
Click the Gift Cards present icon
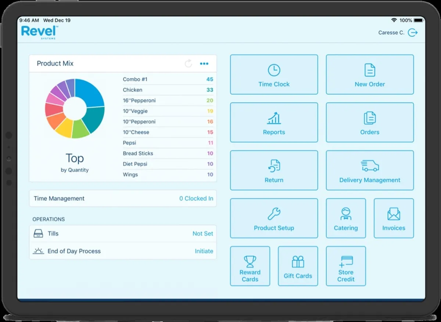298,261
